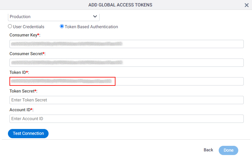Click the Consumer Key label text
This screenshot has width=252, height=159.
[25, 35]
